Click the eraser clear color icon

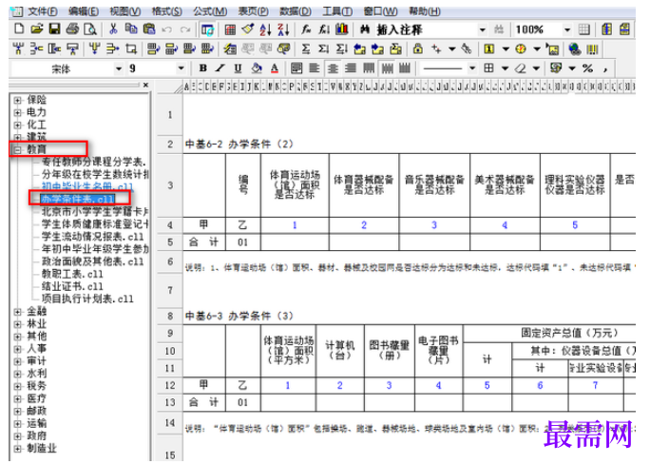(520, 68)
